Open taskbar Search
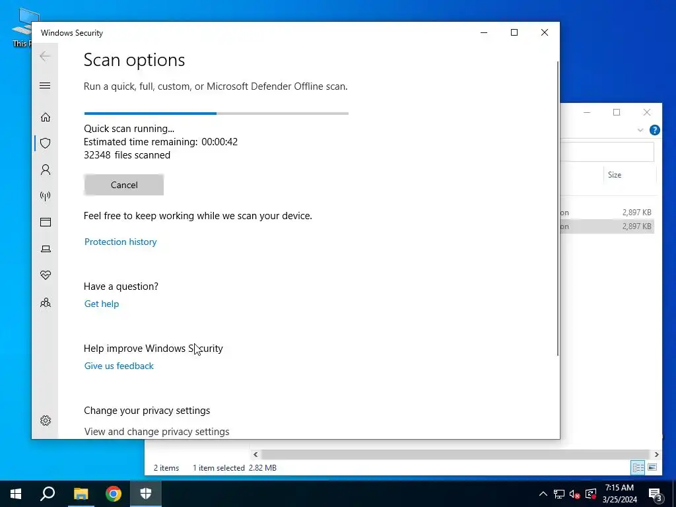Screen dimensions: 676x507 point(48,494)
